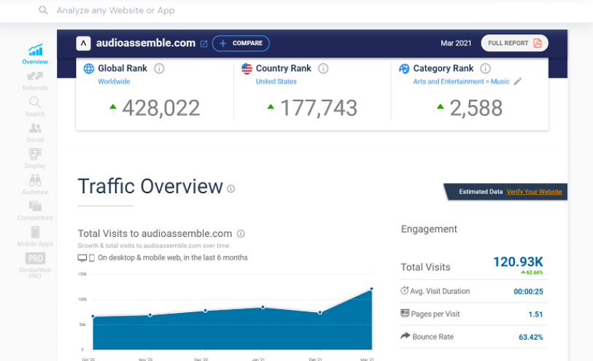Edit category with the pencil icon
Viewport: 593px width, 361px height.
pos(518,81)
